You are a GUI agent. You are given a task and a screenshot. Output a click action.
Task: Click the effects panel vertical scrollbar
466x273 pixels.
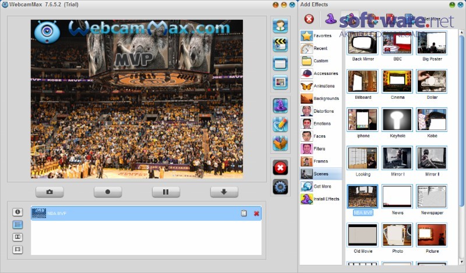click(461, 121)
